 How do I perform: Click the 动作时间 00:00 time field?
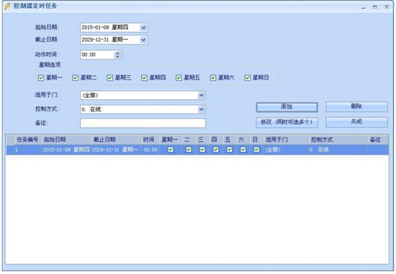(98, 55)
